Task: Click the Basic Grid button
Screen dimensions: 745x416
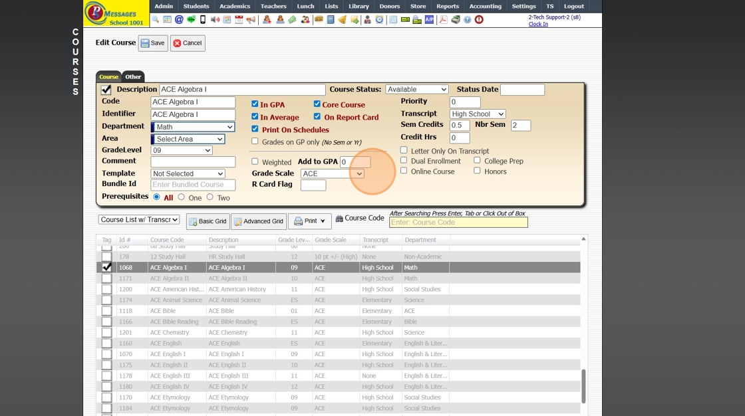Action: (208, 221)
